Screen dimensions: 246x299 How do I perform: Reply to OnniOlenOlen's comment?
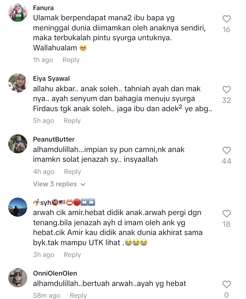coord(78,295)
